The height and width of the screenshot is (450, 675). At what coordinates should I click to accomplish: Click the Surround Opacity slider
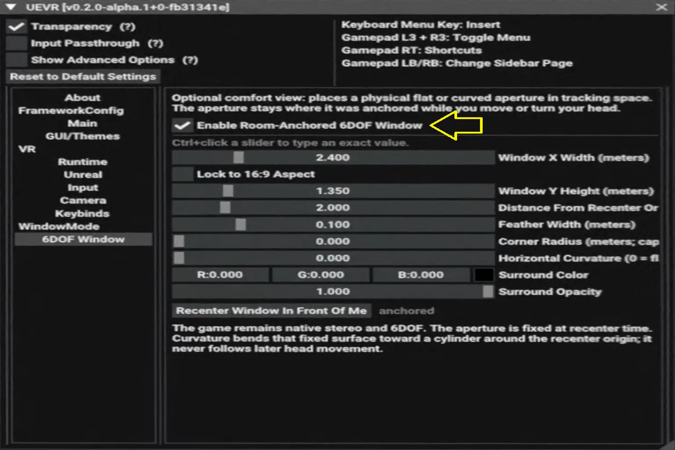(333, 291)
